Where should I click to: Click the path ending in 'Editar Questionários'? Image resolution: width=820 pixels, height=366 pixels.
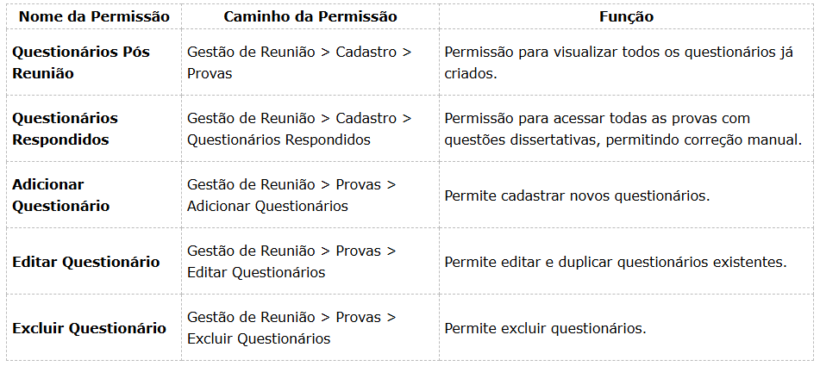point(291,262)
